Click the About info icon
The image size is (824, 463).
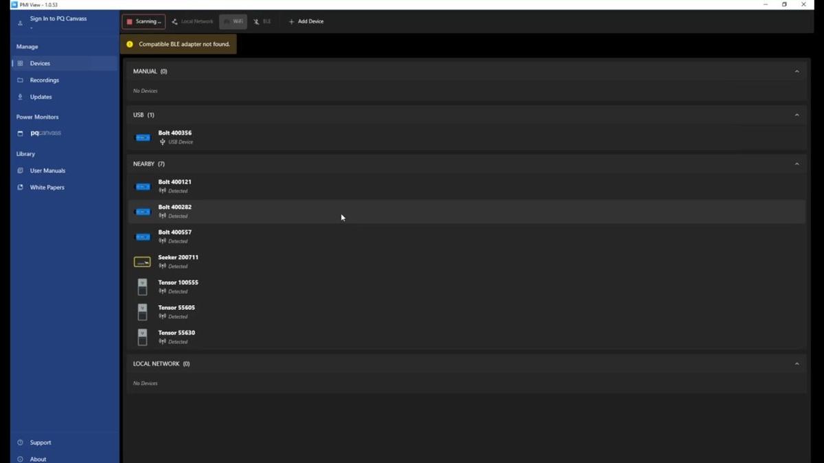coord(20,459)
